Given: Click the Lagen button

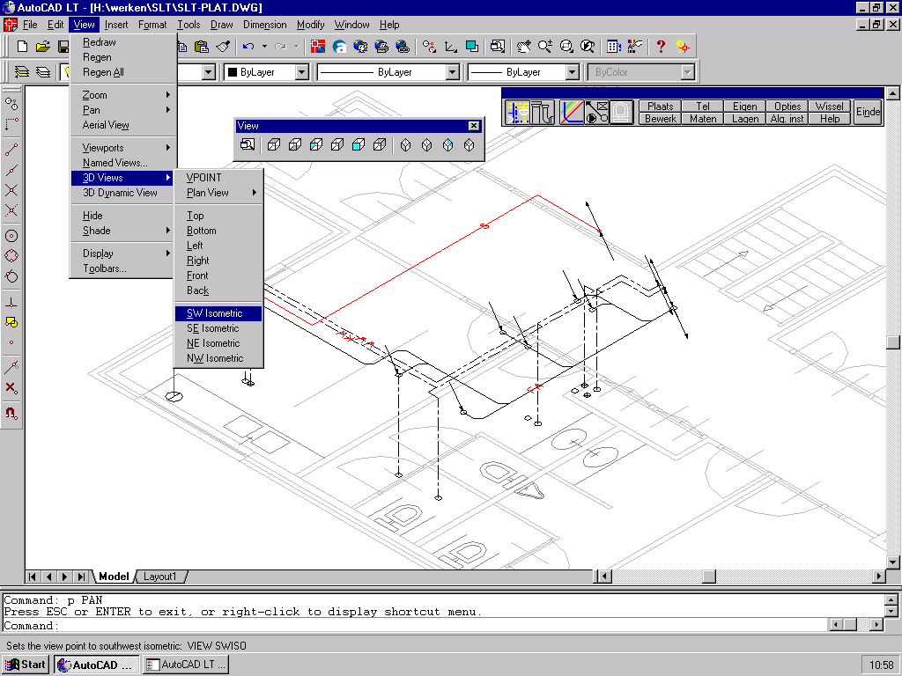Looking at the screenshot, I should (x=745, y=119).
